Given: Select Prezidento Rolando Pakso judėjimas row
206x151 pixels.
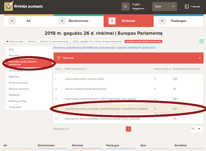Looking at the screenshot, I should pos(128,119).
